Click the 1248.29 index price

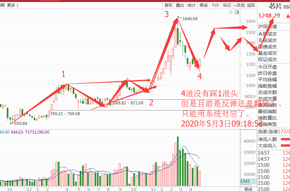tap(269, 16)
